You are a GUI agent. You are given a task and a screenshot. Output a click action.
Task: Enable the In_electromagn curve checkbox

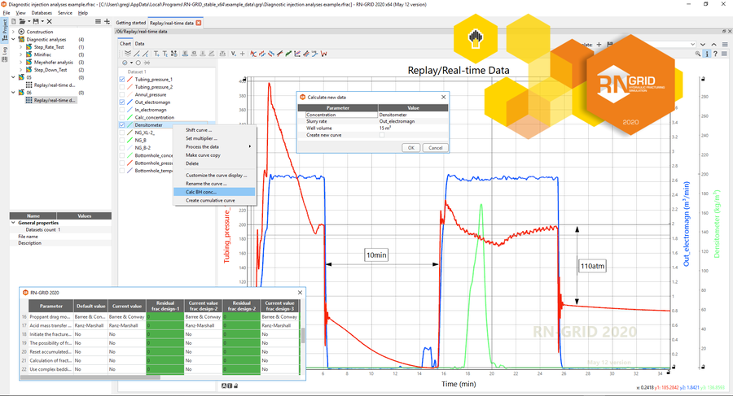pos(122,110)
